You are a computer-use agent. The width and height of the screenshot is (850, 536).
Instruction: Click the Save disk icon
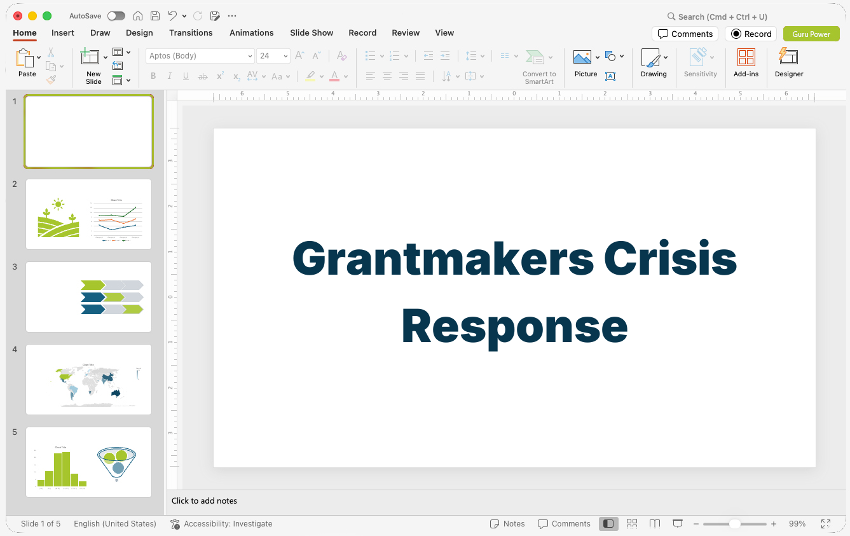(155, 16)
